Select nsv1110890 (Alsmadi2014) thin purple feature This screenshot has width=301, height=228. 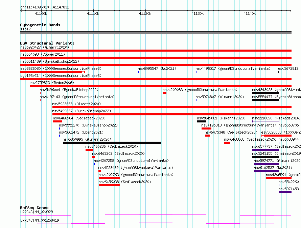tap(266, 121)
